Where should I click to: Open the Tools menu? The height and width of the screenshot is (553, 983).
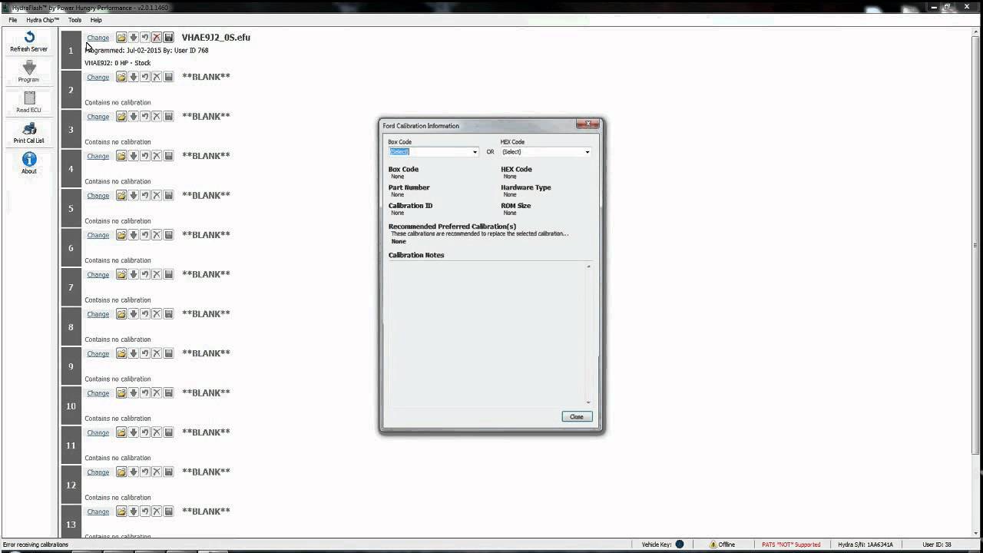74,20
